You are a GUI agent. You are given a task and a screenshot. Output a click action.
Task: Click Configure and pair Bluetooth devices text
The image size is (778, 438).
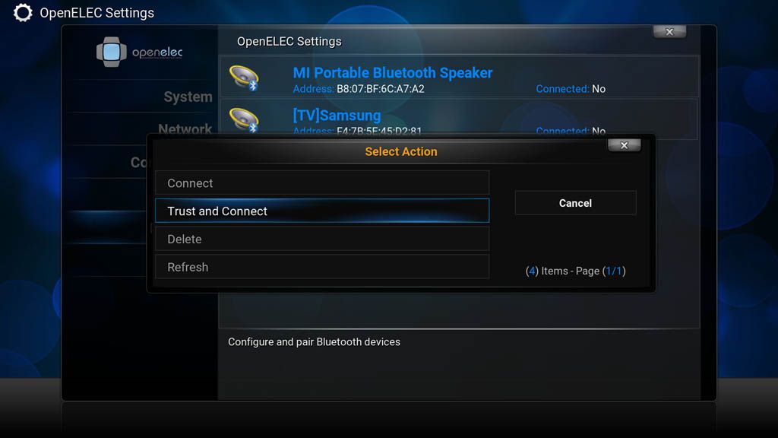314,341
